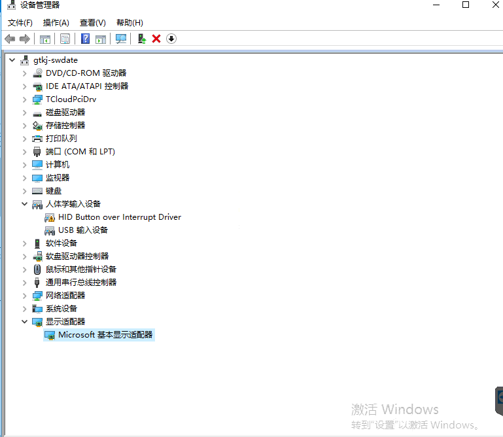Open the 帮助(H) menu

130,23
